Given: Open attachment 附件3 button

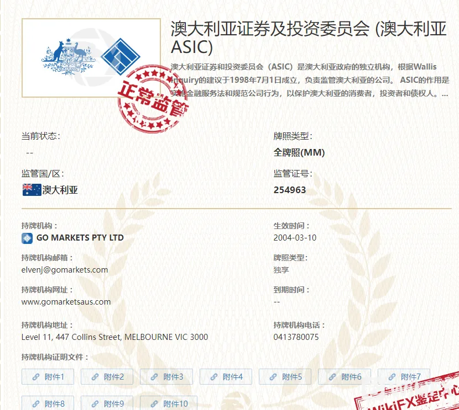Looking at the screenshot, I should [166, 377].
